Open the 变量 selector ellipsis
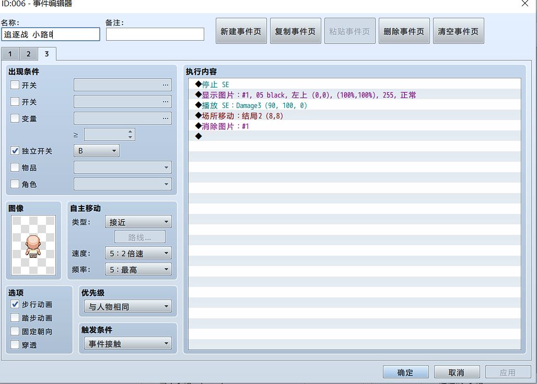The width and height of the screenshot is (537, 384). pos(166,118)
